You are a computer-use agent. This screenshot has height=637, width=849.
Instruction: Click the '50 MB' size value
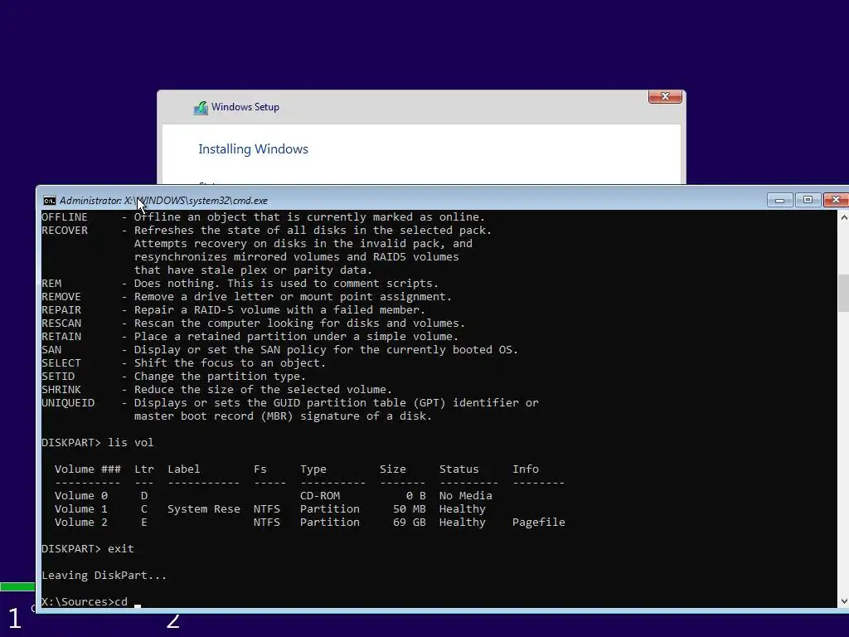pyautogui.click(x=410, y=509)
